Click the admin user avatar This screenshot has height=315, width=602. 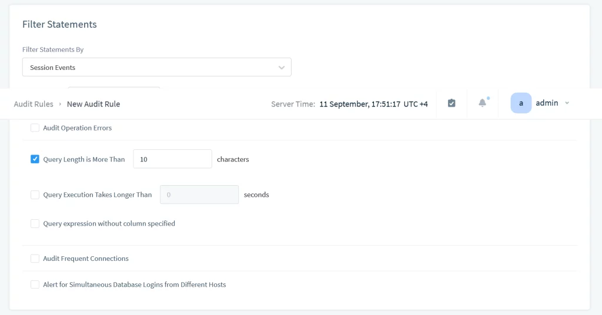pyautogui.click(x=521, y=103)
